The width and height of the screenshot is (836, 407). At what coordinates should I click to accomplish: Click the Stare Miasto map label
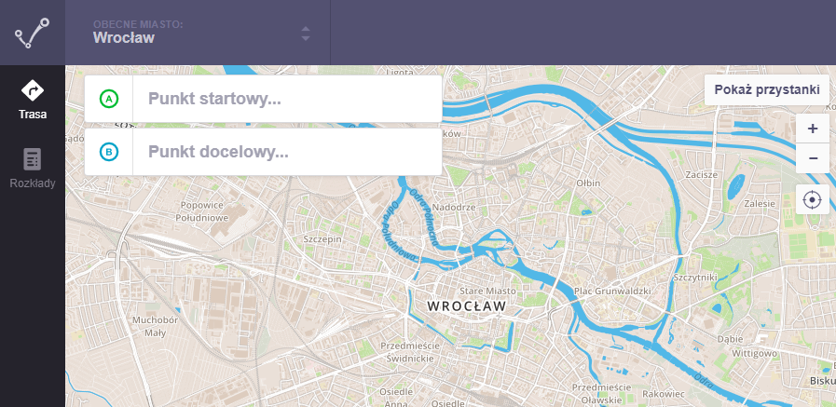tap(487, 291)
